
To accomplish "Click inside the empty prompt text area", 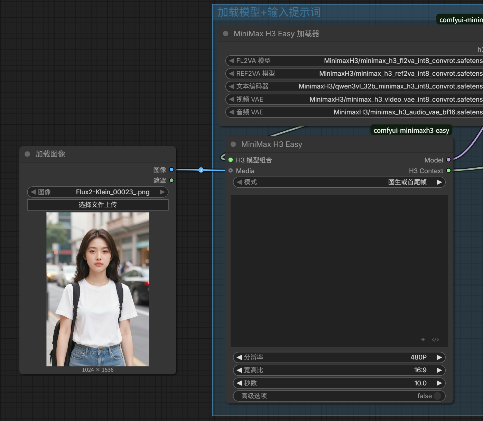I will click(339, 271).
